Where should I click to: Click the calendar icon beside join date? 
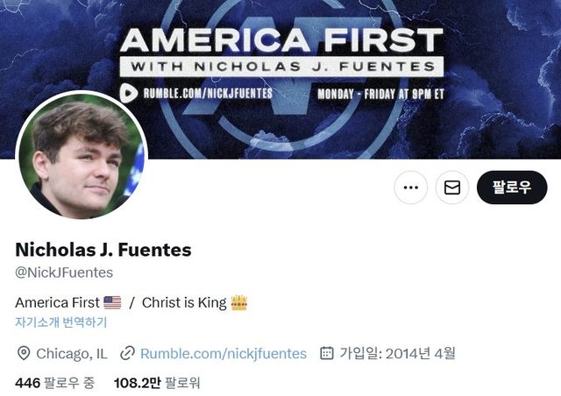point(326,353)
